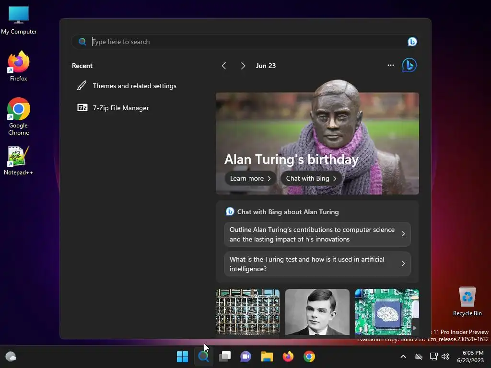
Task: Click chevron on Turing test prompt
Action: pos(403,264)
